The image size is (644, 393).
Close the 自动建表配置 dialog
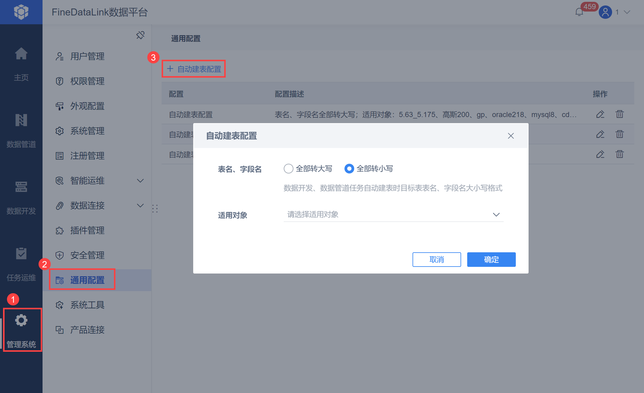point(511,136)
